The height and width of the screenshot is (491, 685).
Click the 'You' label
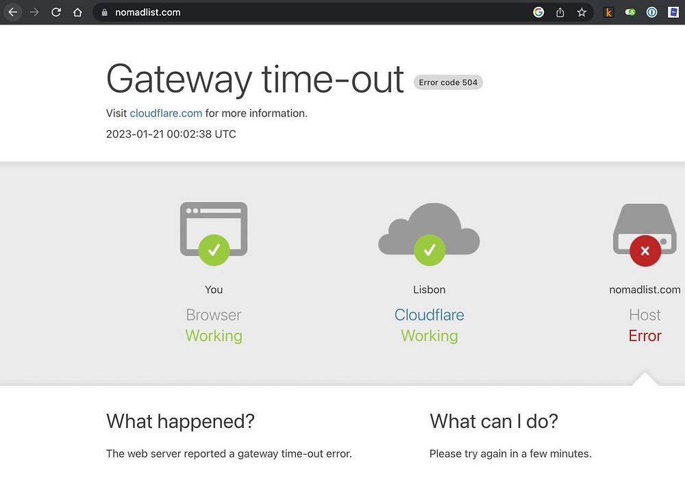[x=214, y=290]
